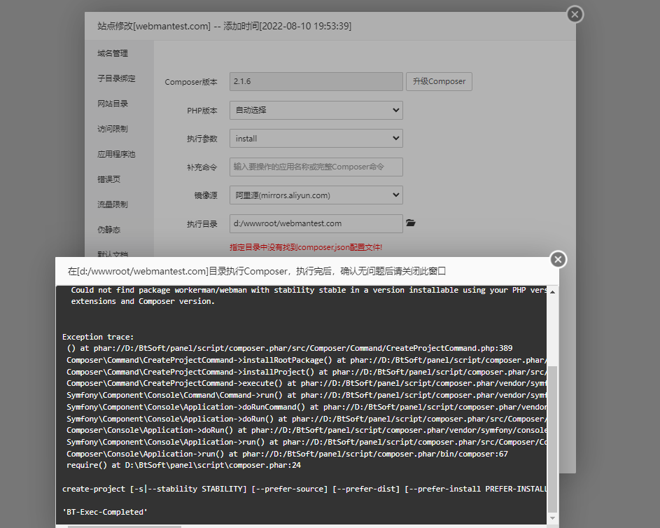
Task: Open the 应用程序池 tab
Action: (x=116, y=154)
